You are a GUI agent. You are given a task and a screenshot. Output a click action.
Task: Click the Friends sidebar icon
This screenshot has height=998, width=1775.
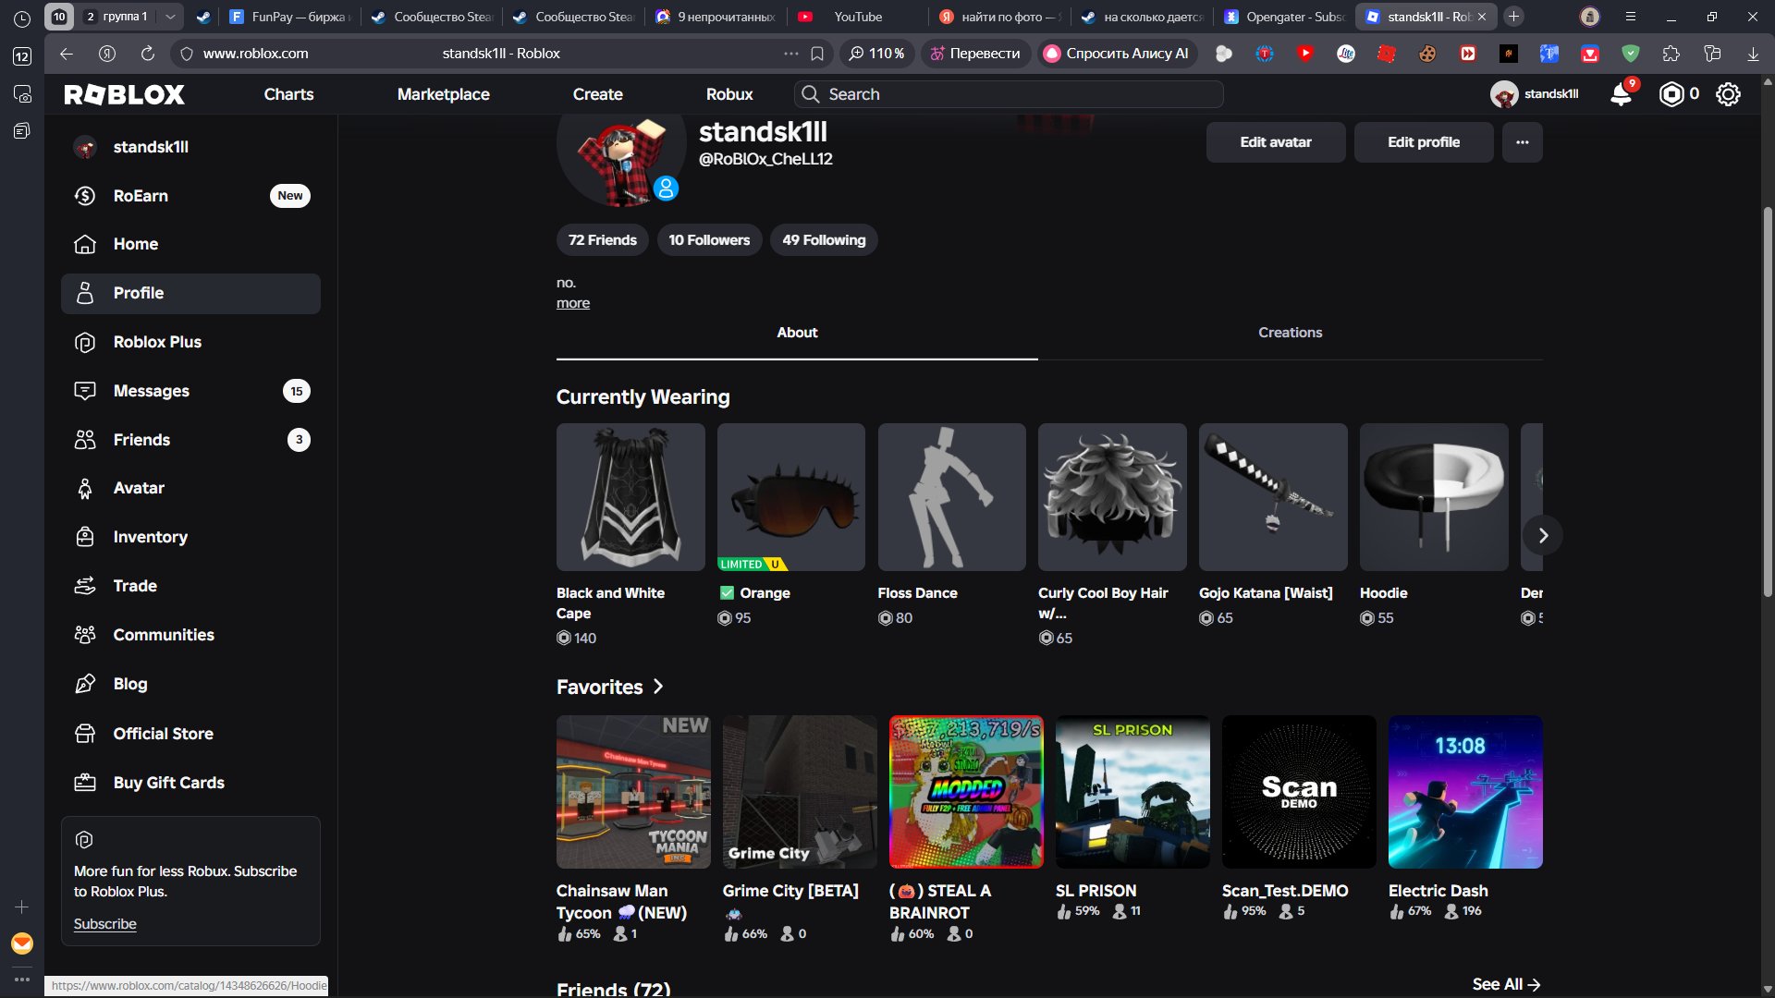click(x=85, y=440)
